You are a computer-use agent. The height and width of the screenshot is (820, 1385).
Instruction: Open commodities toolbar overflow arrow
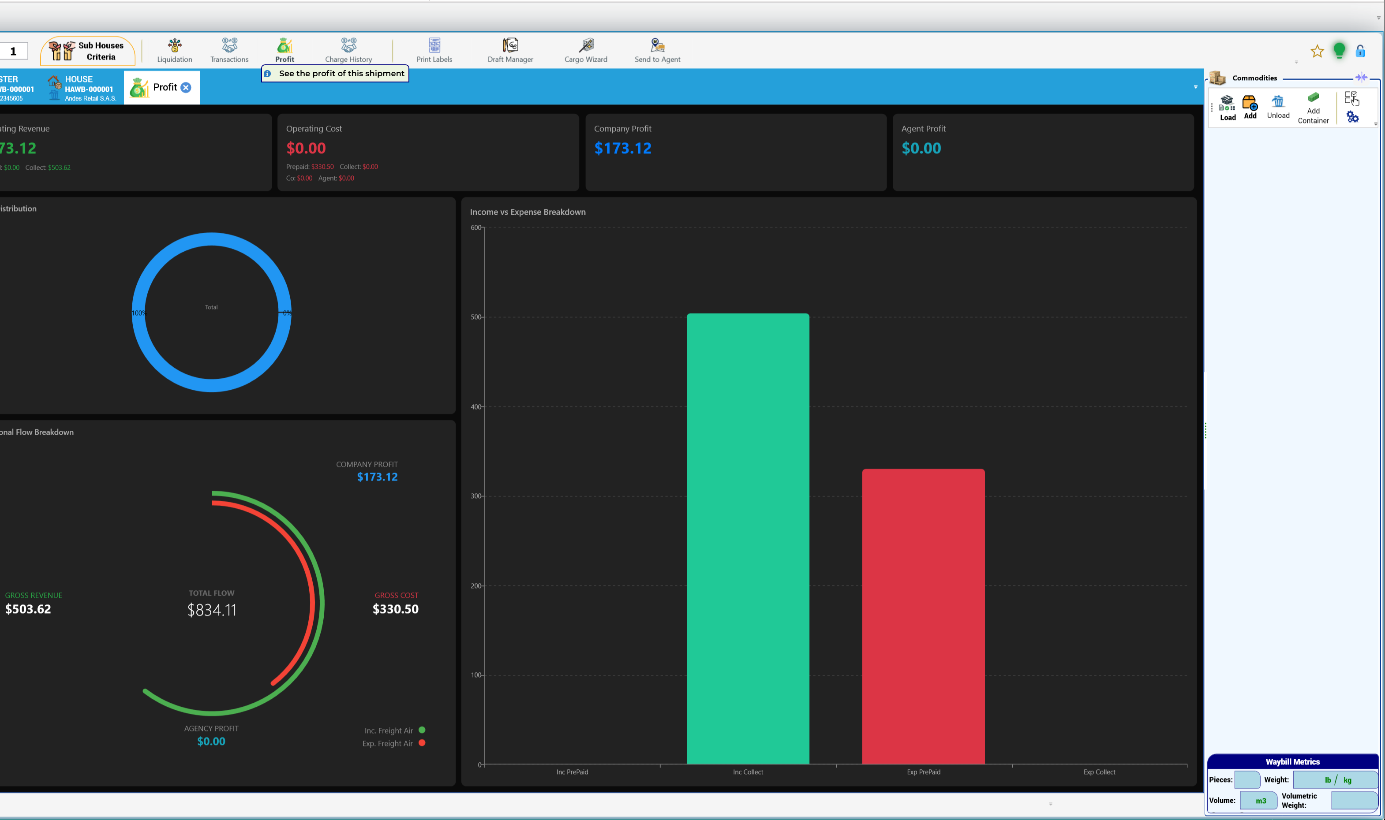(x=1376, y=124)
